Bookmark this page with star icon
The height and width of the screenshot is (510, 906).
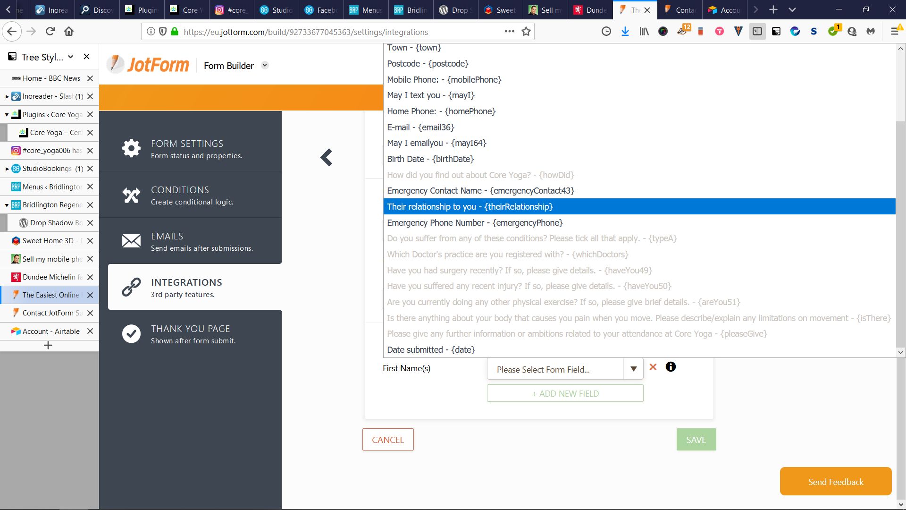point(526,32)
